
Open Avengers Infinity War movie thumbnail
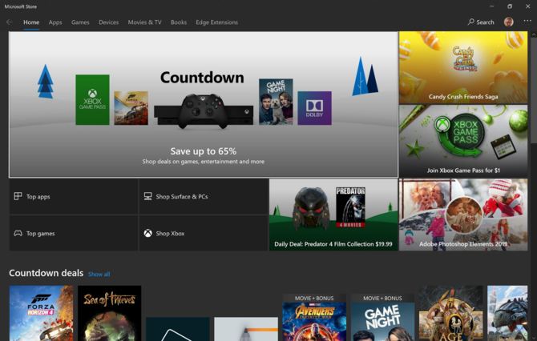pos(314,318)
